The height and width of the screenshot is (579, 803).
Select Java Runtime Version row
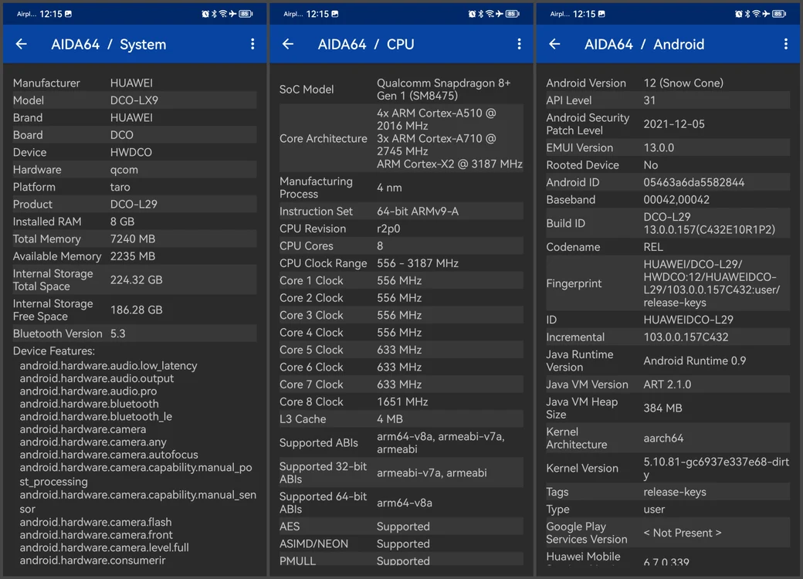tap(668, 361)
